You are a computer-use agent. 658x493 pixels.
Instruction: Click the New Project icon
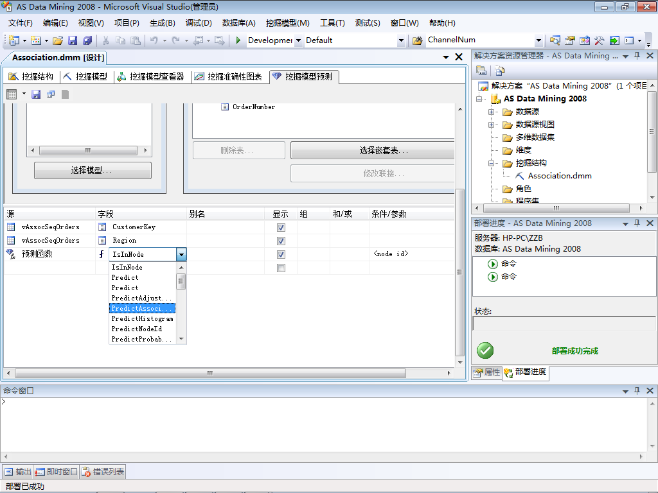(x=14, y=40)
